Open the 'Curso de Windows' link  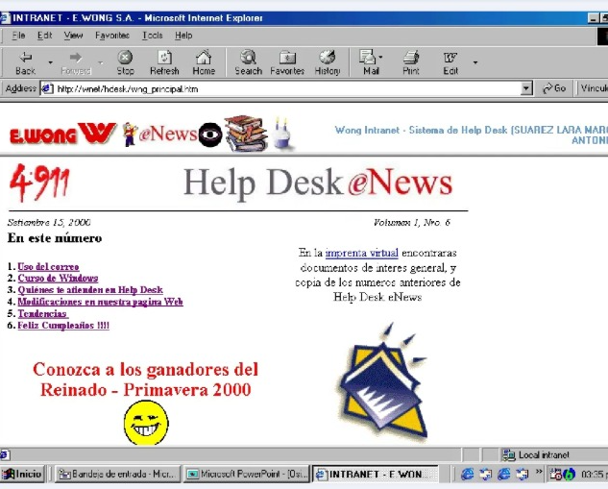point(58,278)
